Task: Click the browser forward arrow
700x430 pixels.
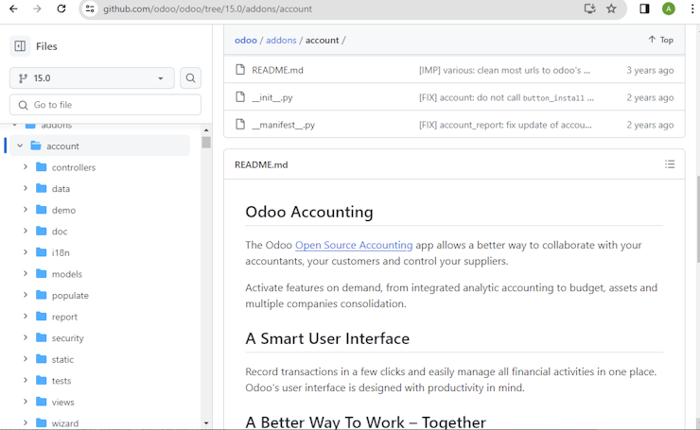Action: click(37, 9)
